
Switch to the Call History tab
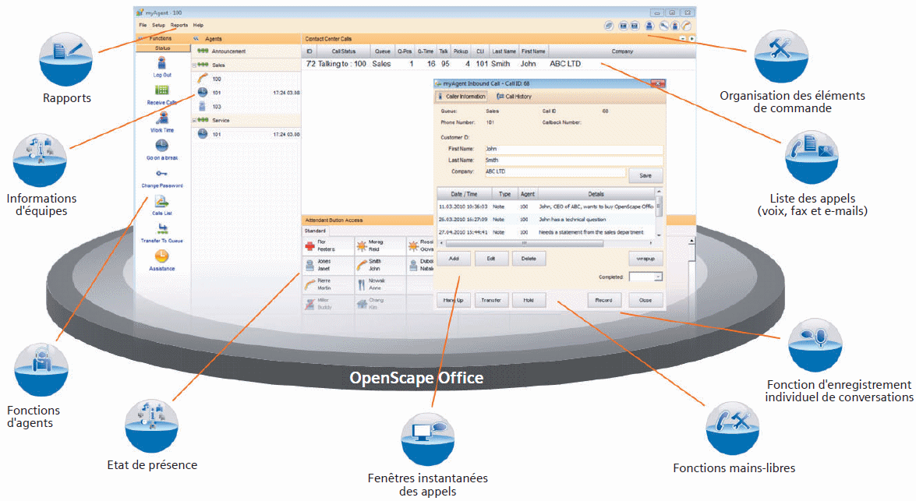(514, 97)
